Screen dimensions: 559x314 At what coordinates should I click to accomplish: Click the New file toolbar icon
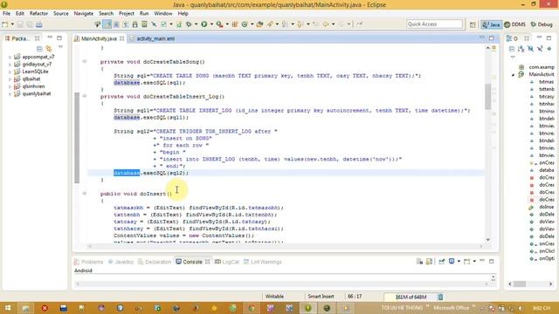click(x=5, y=24)
